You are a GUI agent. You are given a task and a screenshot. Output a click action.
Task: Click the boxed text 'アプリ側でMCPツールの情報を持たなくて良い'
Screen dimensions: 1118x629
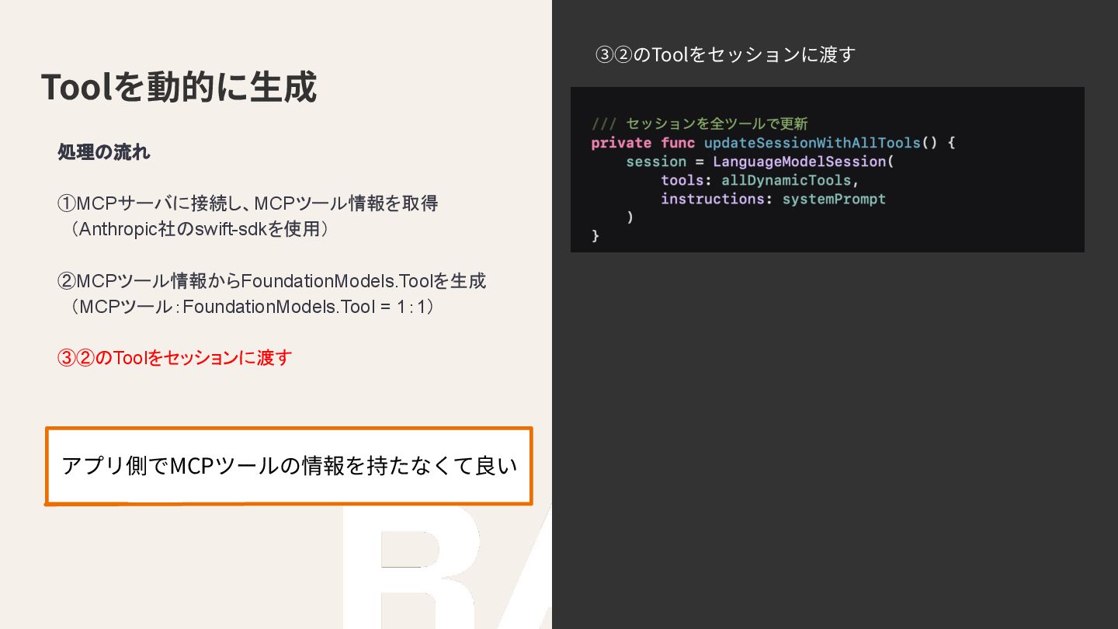click(289, 466)
